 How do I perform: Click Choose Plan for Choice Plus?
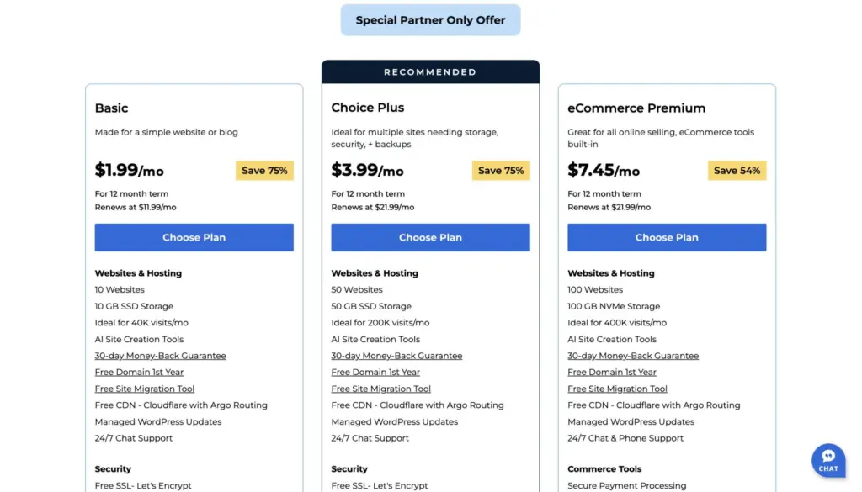click(430, 237)
